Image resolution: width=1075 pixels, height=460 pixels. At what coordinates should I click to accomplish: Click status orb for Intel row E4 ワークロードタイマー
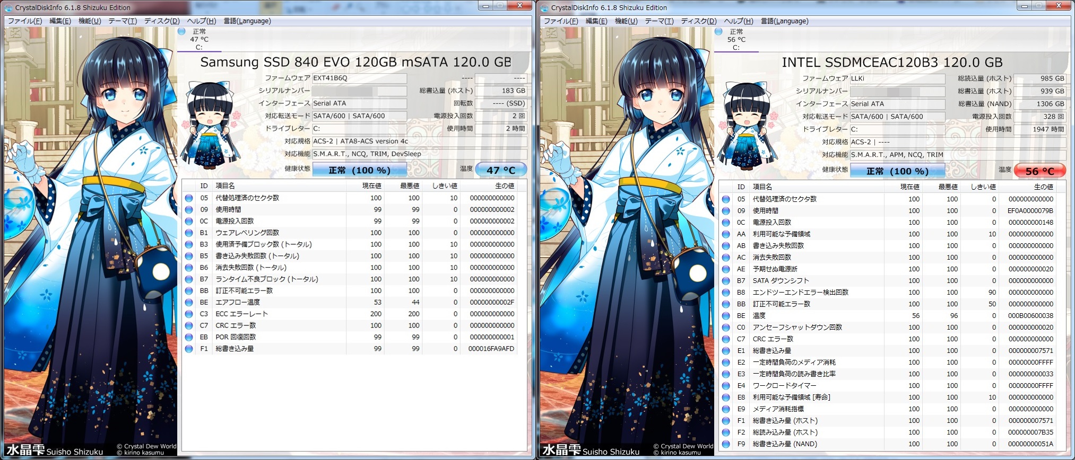(726, 385)
